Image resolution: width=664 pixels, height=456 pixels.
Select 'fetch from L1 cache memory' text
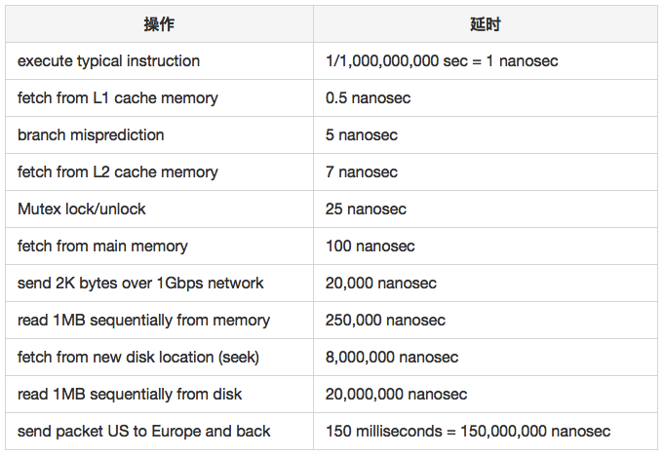pyautogui.click(x=118, y=98)
